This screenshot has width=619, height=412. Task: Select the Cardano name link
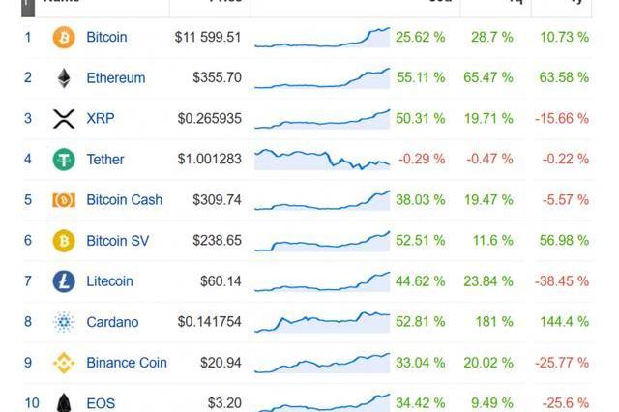[x=112, y=322]
